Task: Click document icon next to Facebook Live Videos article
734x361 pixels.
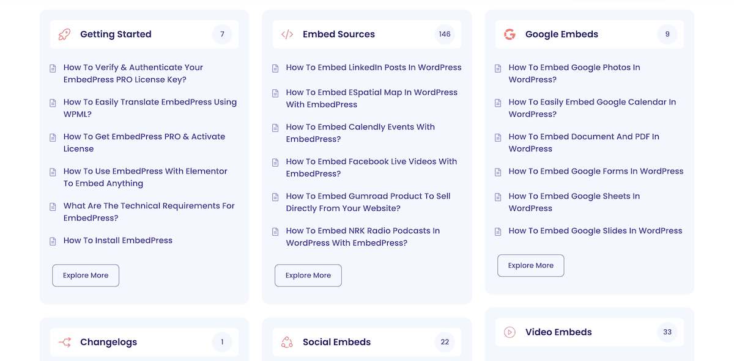Action: [276, 162]
